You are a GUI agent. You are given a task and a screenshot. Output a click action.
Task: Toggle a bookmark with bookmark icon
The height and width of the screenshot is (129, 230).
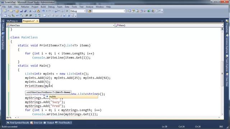pyautogui.click(x=45, y=15)
